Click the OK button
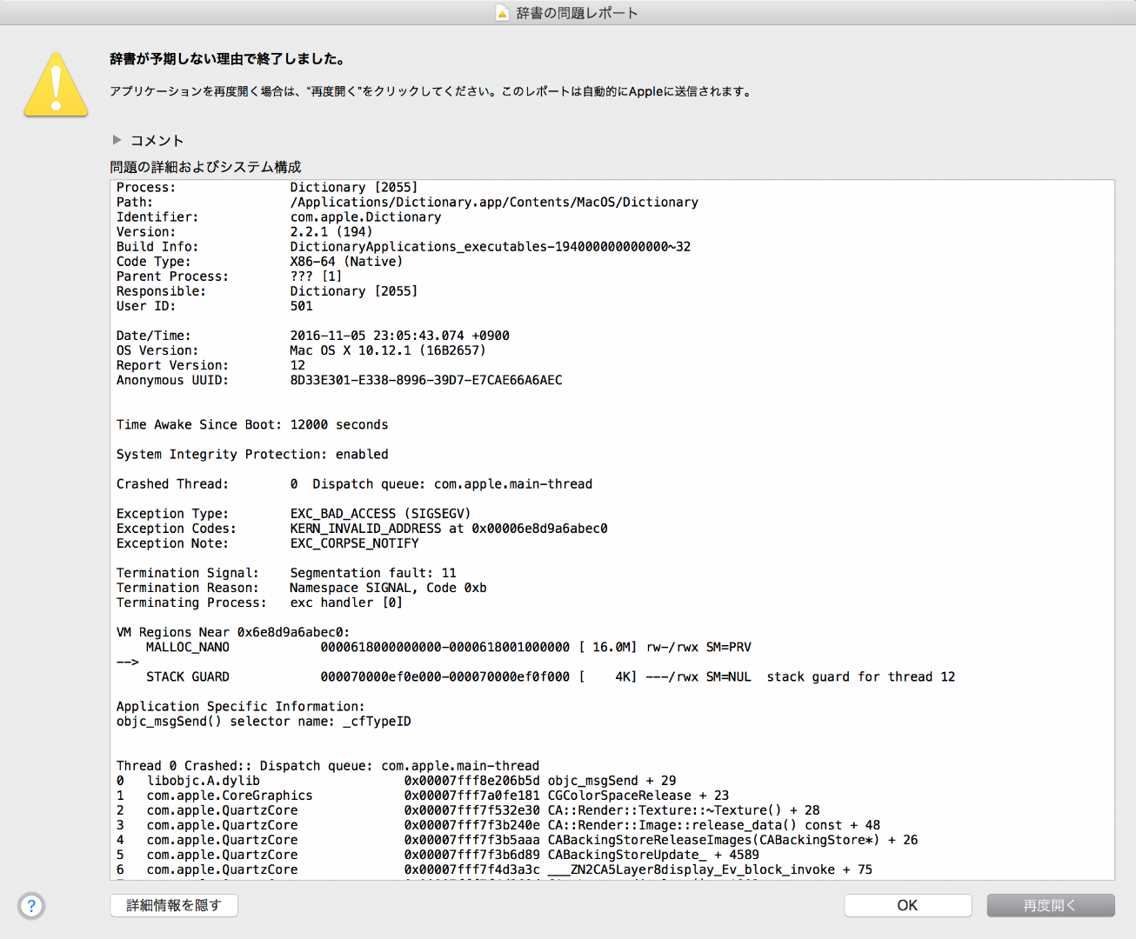1136x939 pixels. (907, 905)
